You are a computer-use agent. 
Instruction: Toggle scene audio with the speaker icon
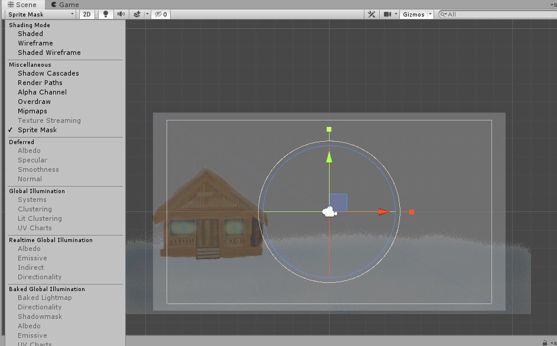coord(121,14)
